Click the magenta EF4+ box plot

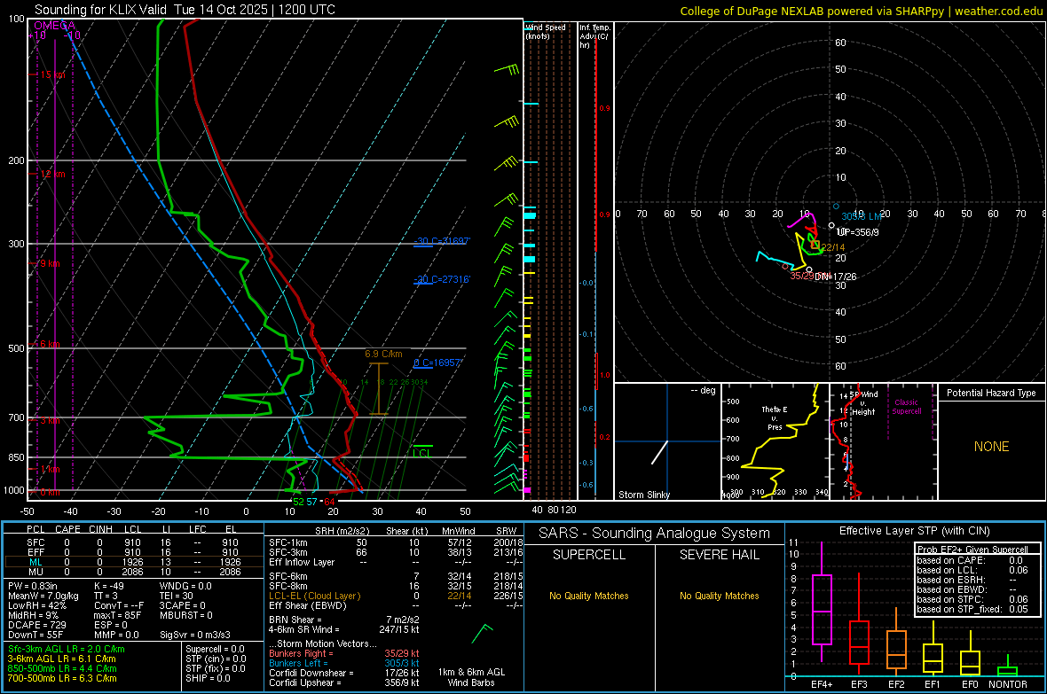pyautogui.click(x=822, y=602)
